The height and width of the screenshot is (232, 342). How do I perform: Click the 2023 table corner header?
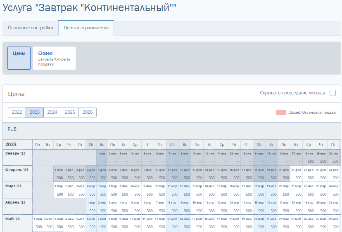pos(18,145)
